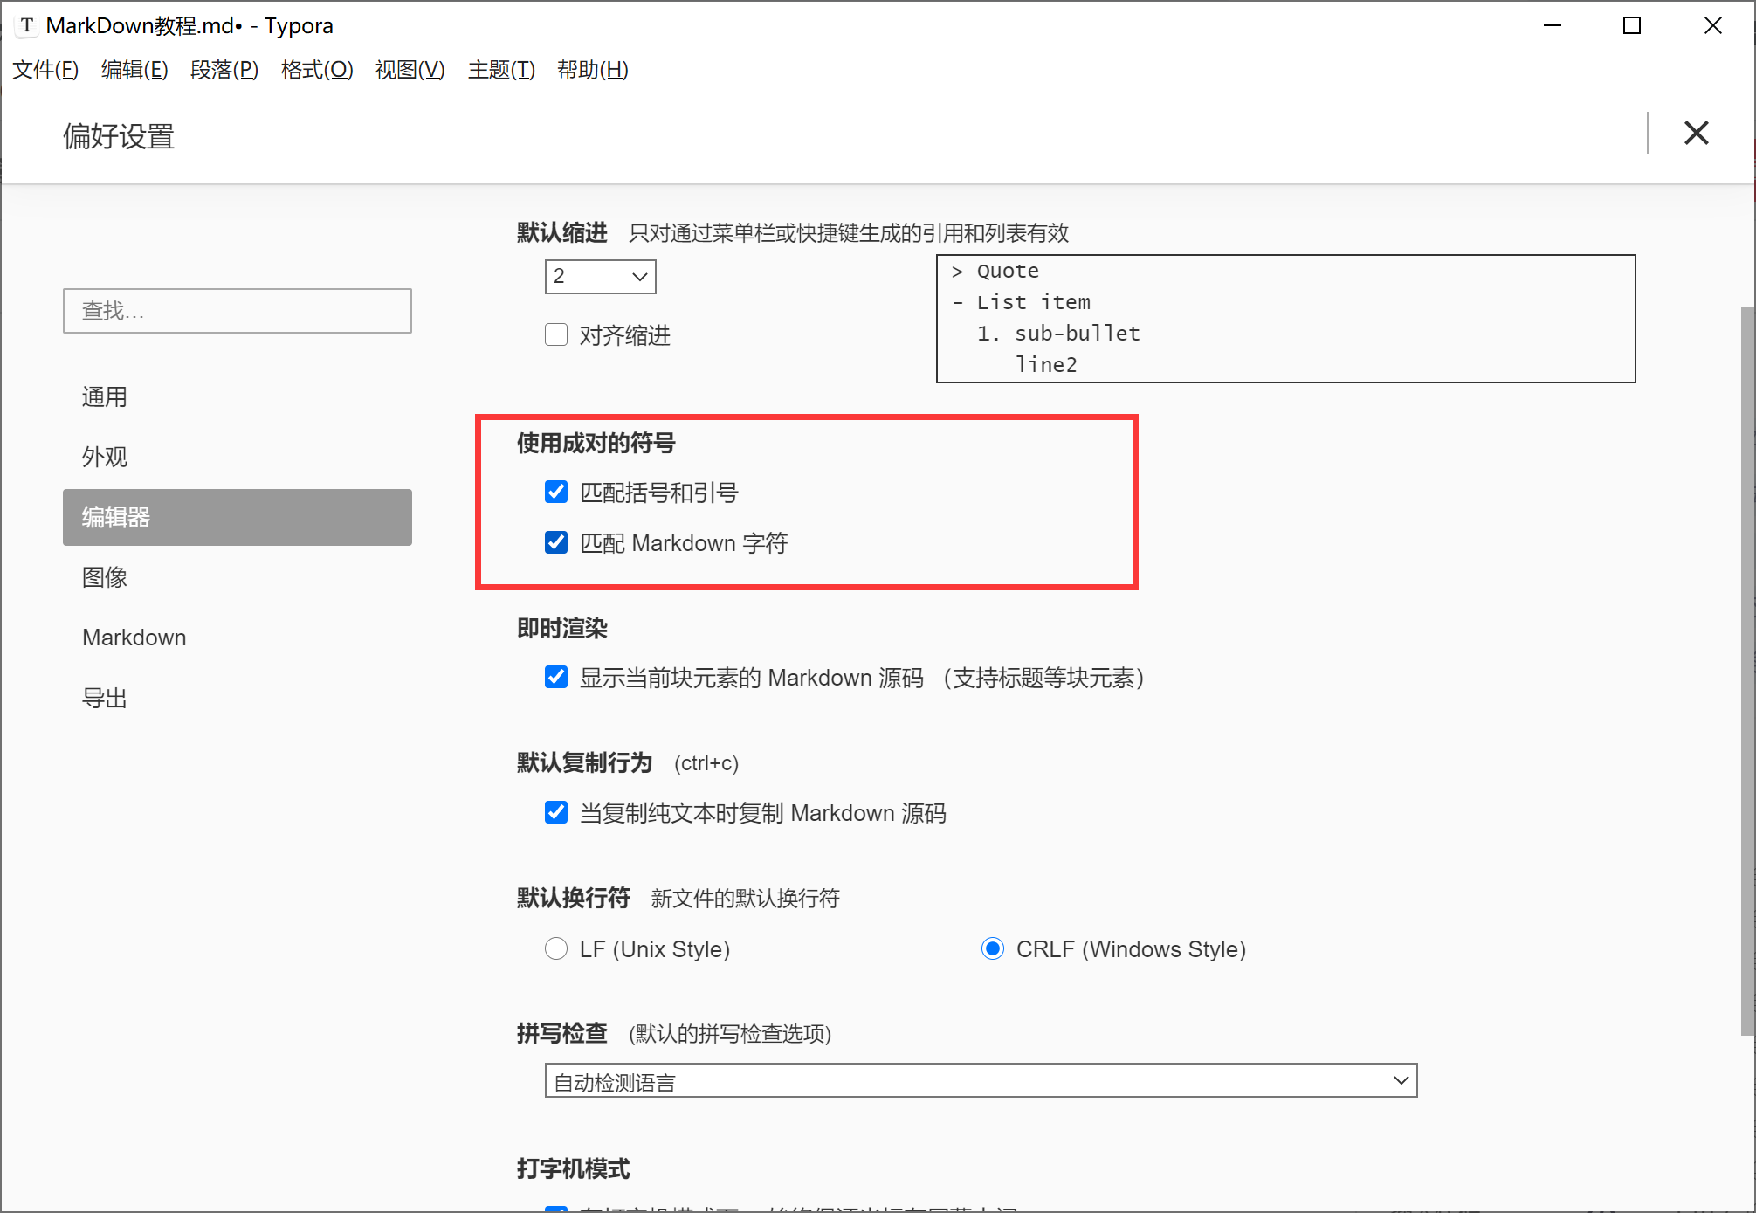
Task: Close the Typora window
Action: click(x=1712, y=25)
